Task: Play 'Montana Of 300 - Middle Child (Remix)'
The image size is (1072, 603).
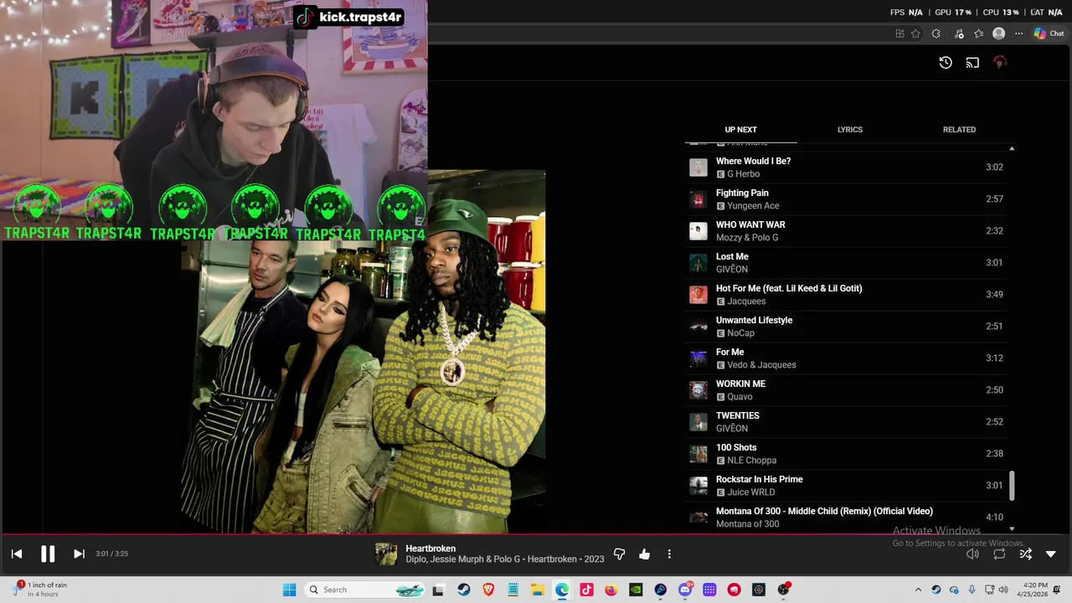Action: pos(846,518)
